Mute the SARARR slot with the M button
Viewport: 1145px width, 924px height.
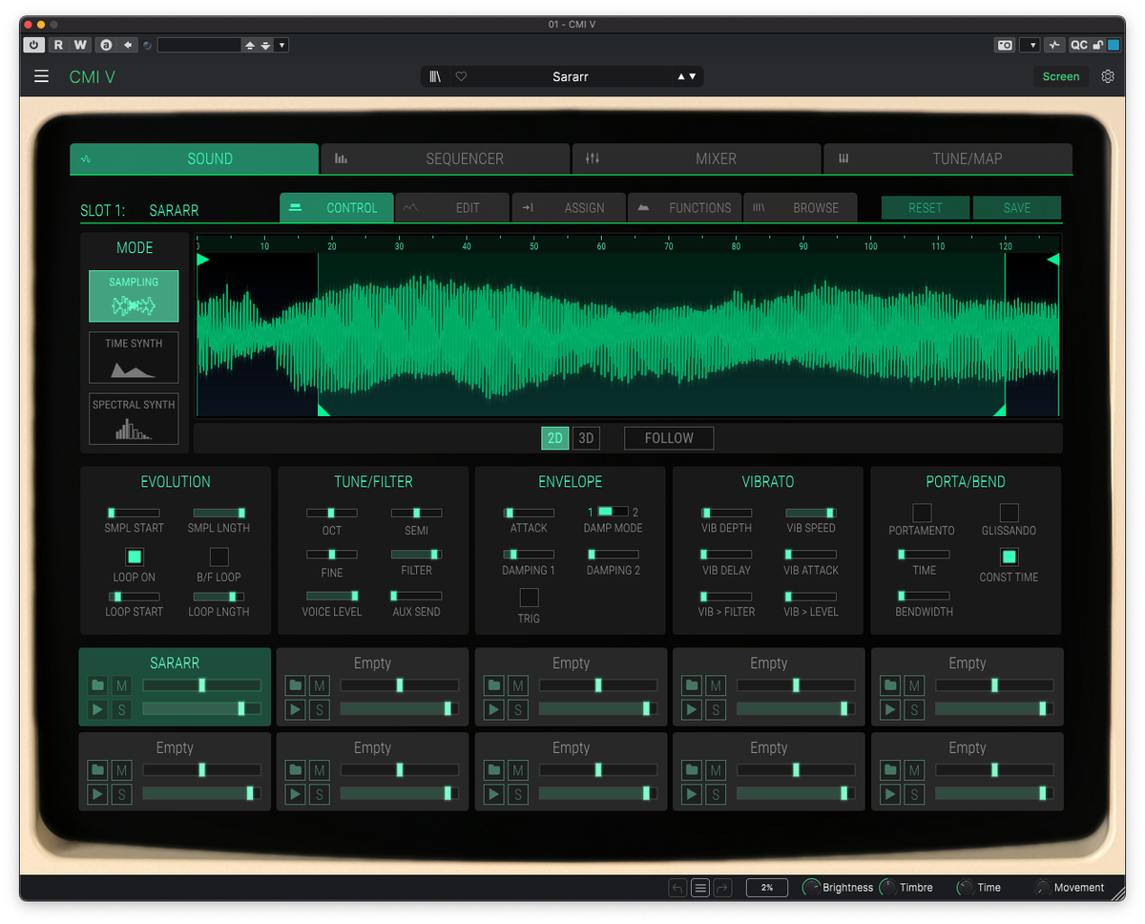tap(121, 685)
